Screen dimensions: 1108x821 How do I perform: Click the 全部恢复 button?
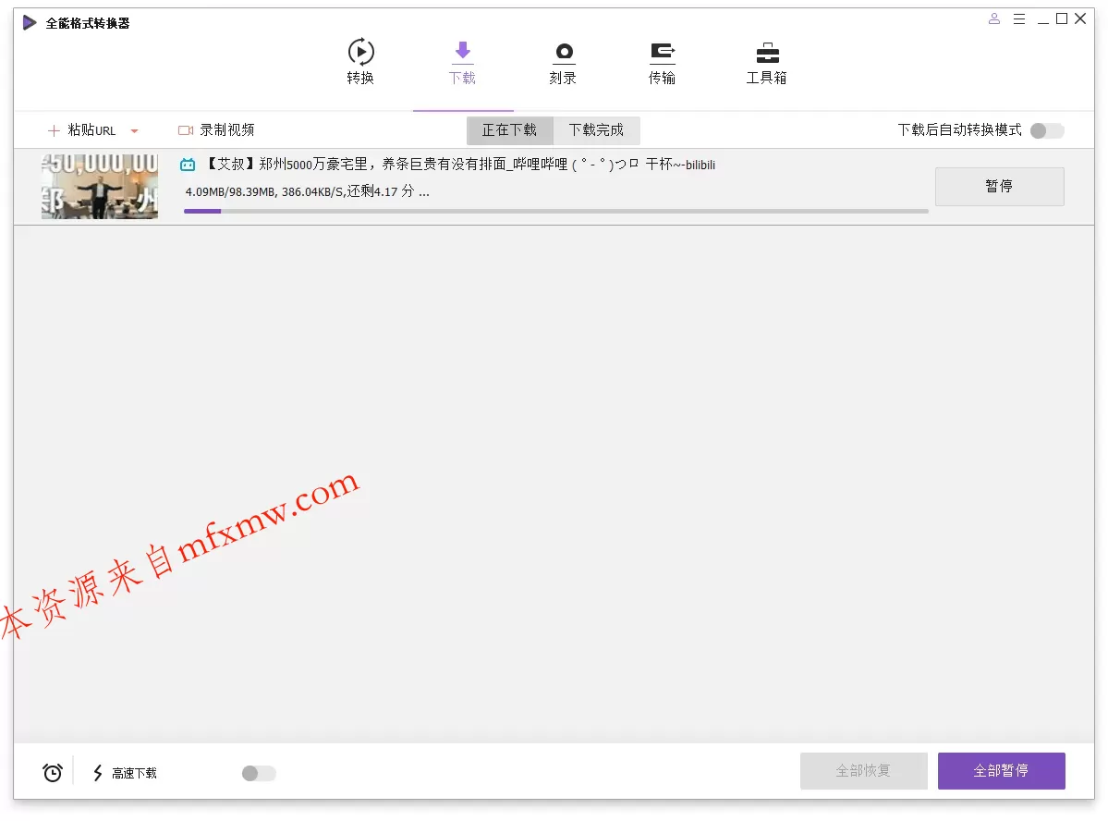(863, 770)
